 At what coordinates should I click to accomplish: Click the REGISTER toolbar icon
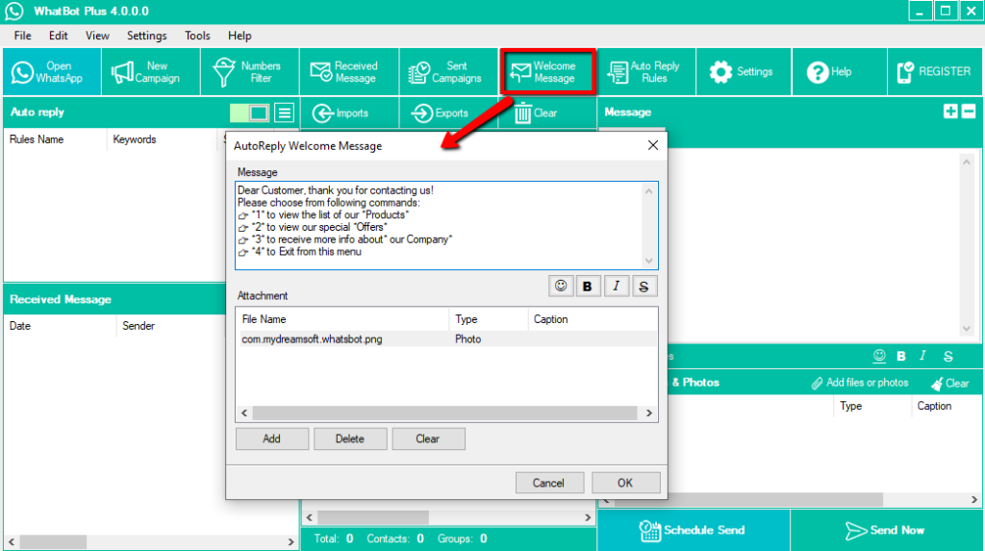click(x=932, y=72)
